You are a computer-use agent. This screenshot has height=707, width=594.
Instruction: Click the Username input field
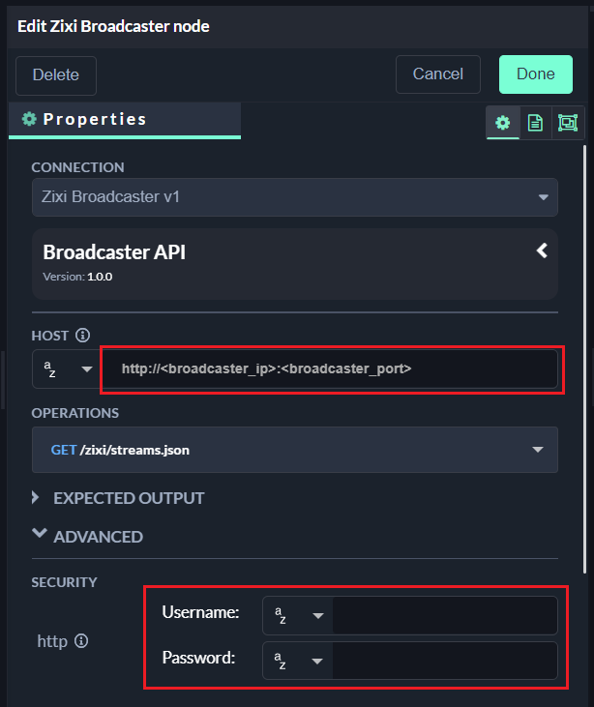[x=444, y=615]
